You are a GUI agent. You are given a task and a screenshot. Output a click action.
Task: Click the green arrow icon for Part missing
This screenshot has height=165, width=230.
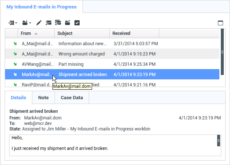coord(15,64)
